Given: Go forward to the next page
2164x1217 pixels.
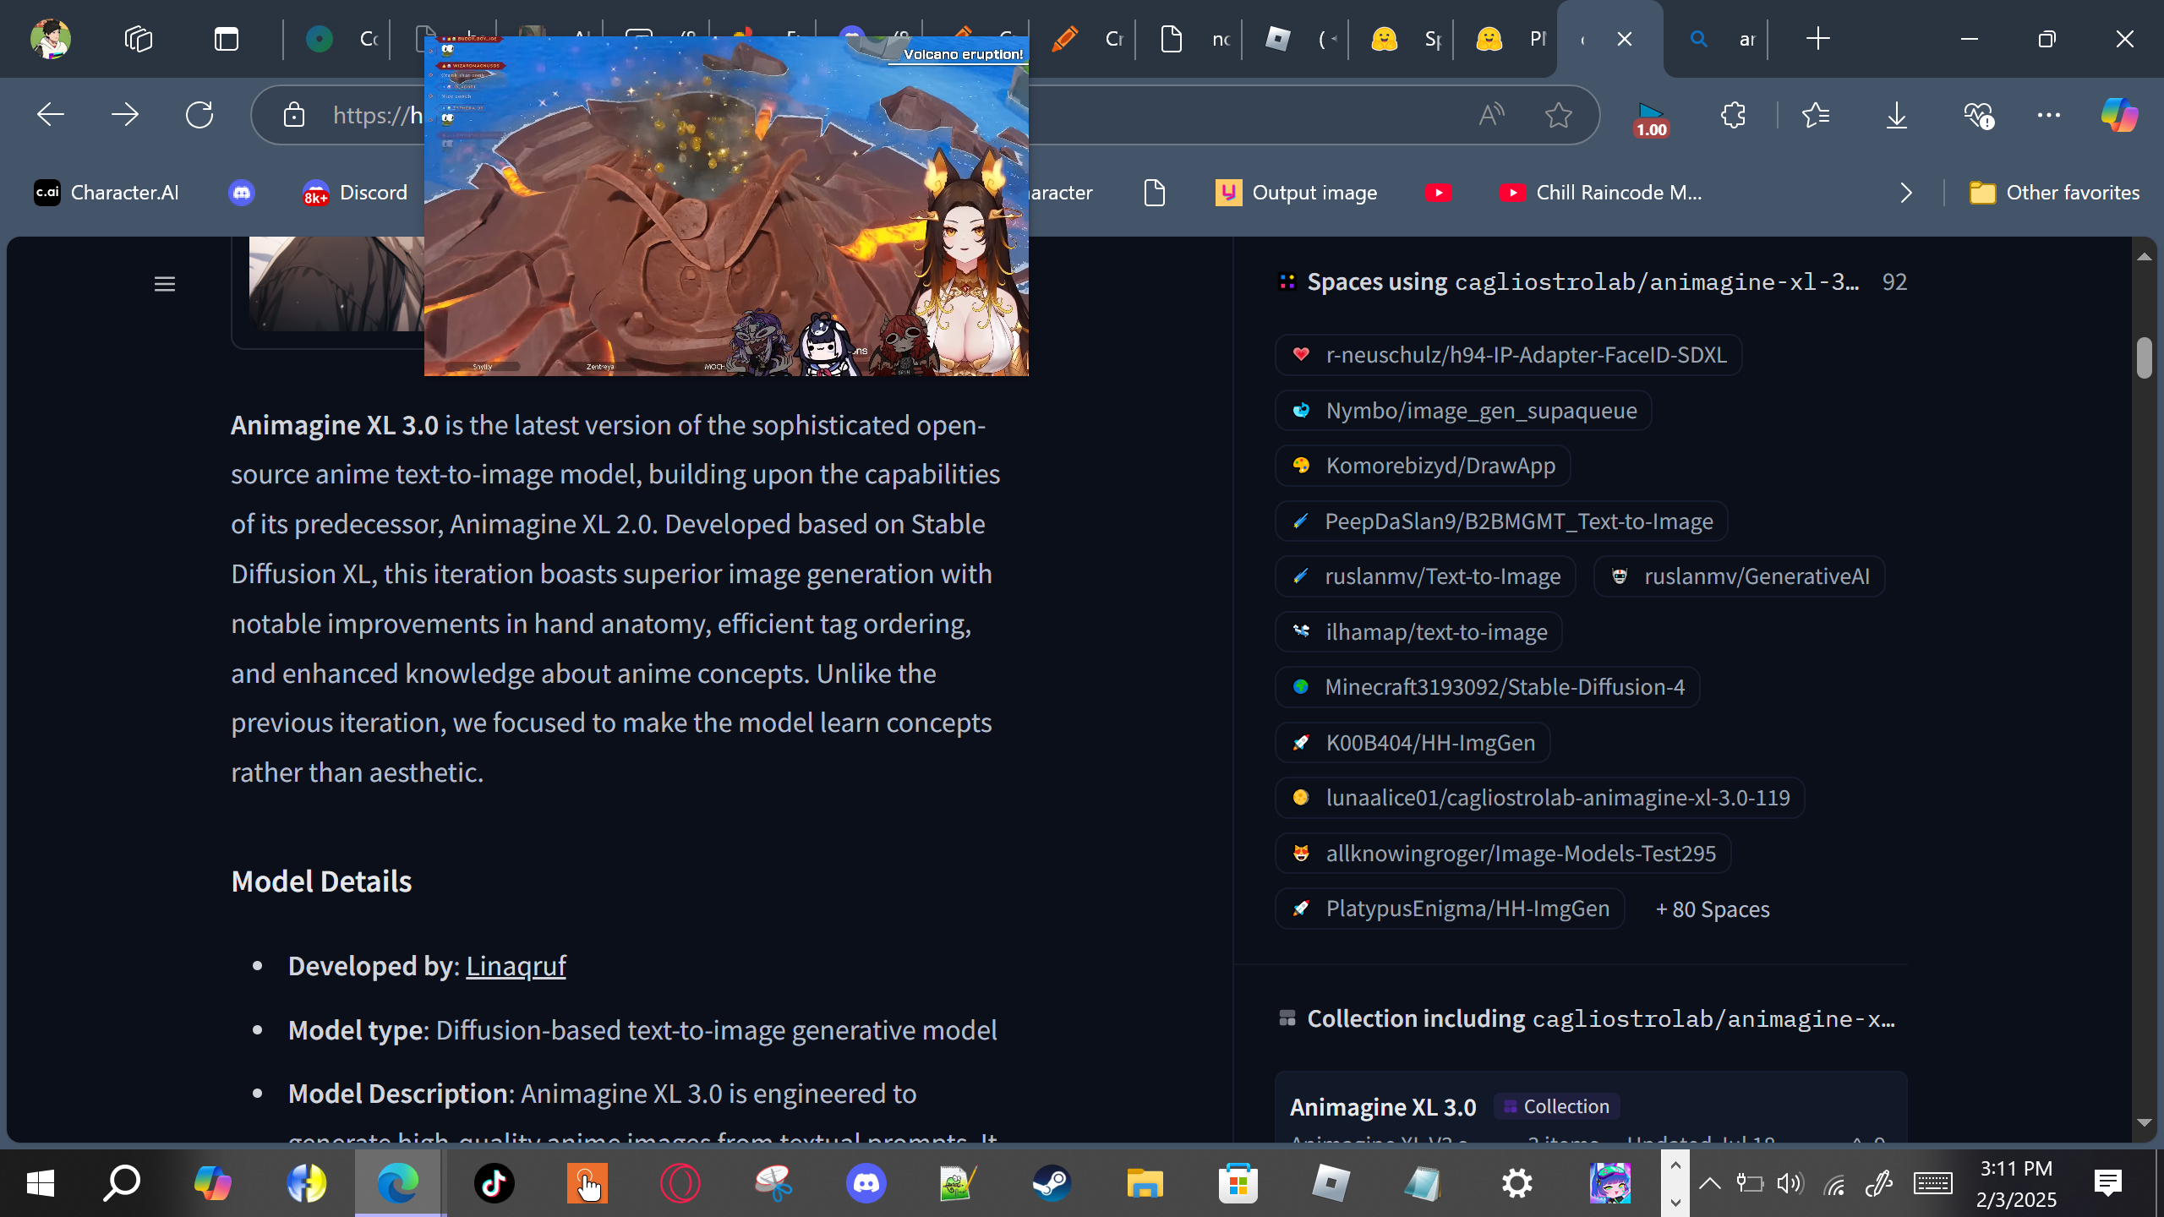Looking at the screenshot, I should pyautogui.click(x=125, y=115).
